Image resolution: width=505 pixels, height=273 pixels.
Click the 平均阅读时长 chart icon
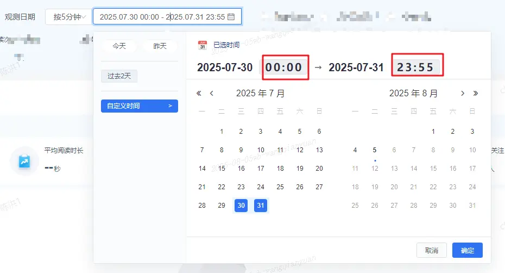coord(24,161)
